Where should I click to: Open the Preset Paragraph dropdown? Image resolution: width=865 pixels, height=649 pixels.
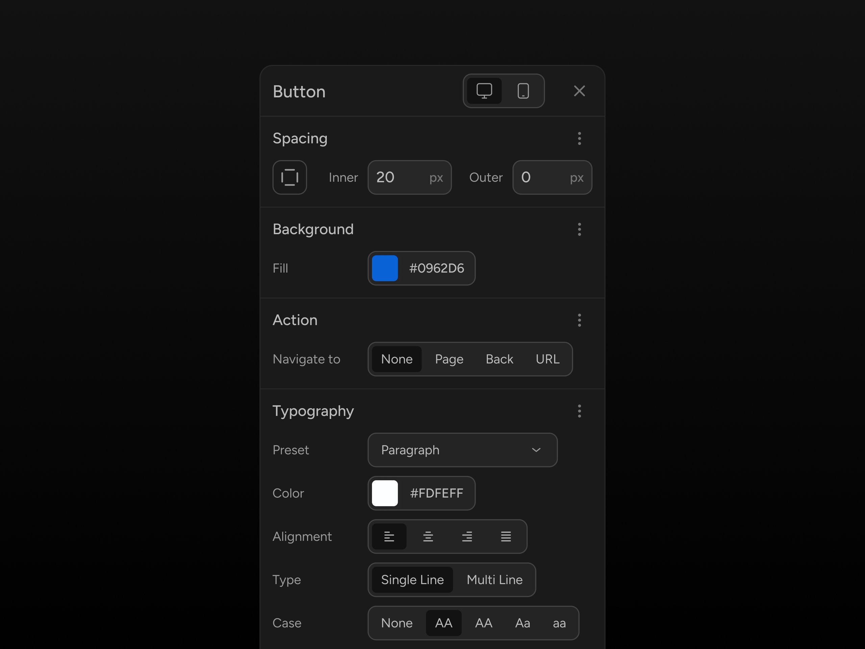tap(463, 450)
